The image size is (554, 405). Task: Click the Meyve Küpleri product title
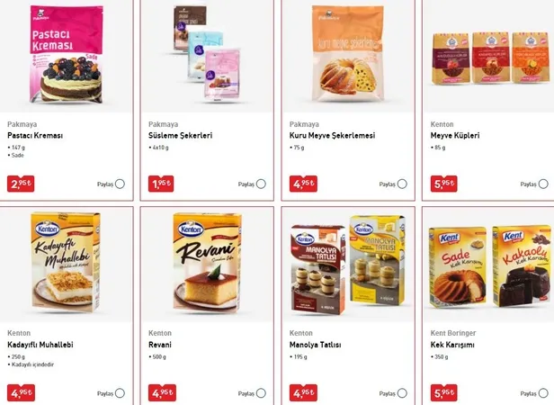click(x=455, y=136)
